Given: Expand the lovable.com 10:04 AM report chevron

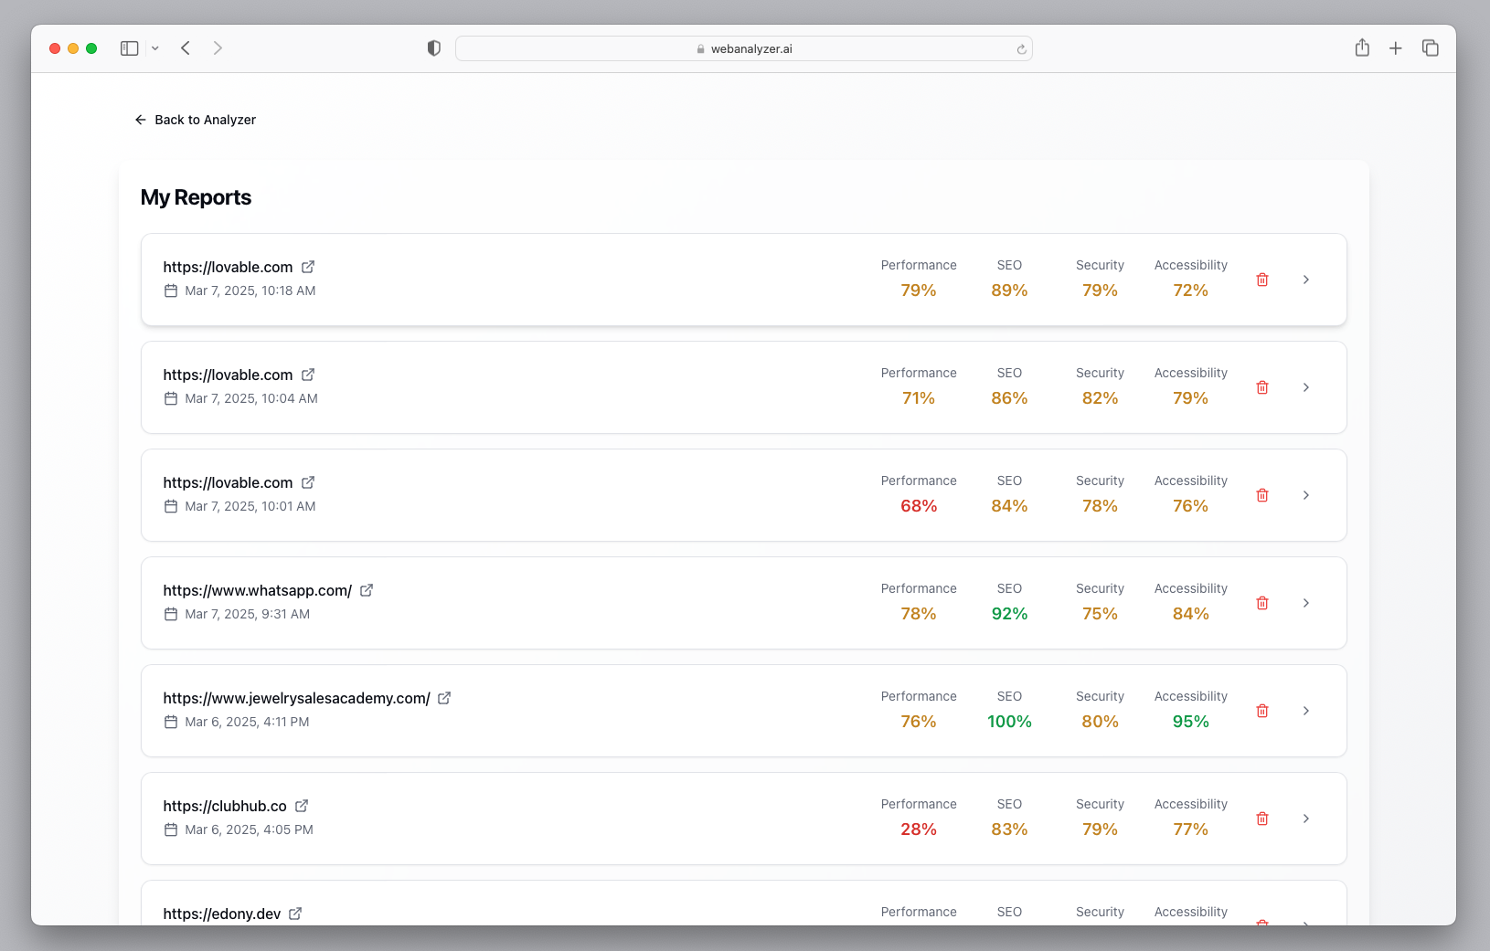Looking at the screenshot, I should [x=1305, y=387].
